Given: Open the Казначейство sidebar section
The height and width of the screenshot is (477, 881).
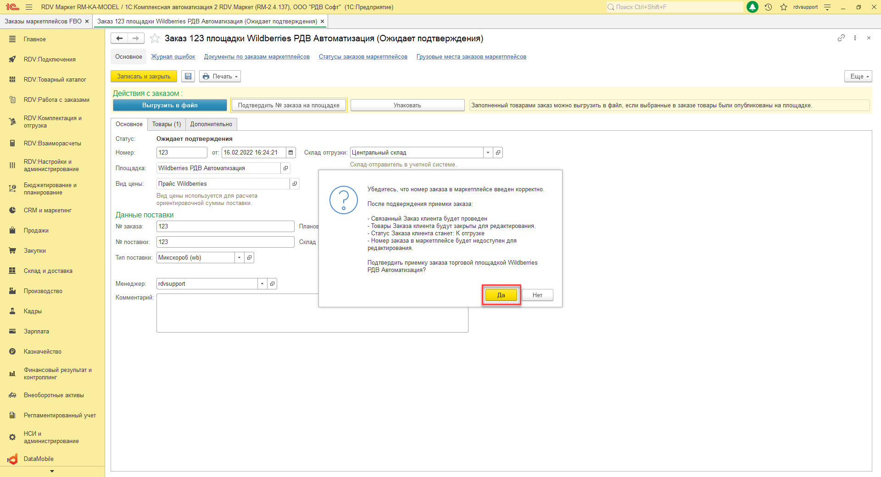Looking at the screenshot, I should pos(52,352).
